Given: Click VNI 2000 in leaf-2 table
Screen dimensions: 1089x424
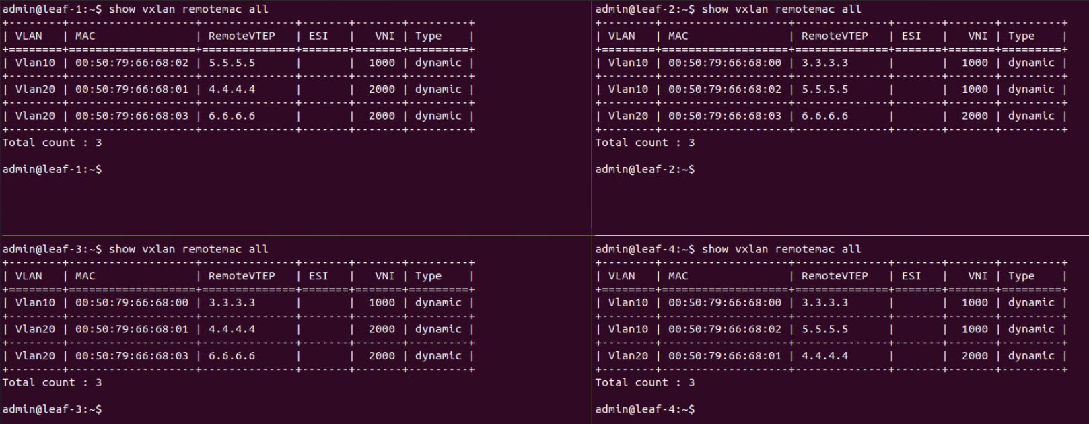Looking at the screenshot, I should 975,116.
